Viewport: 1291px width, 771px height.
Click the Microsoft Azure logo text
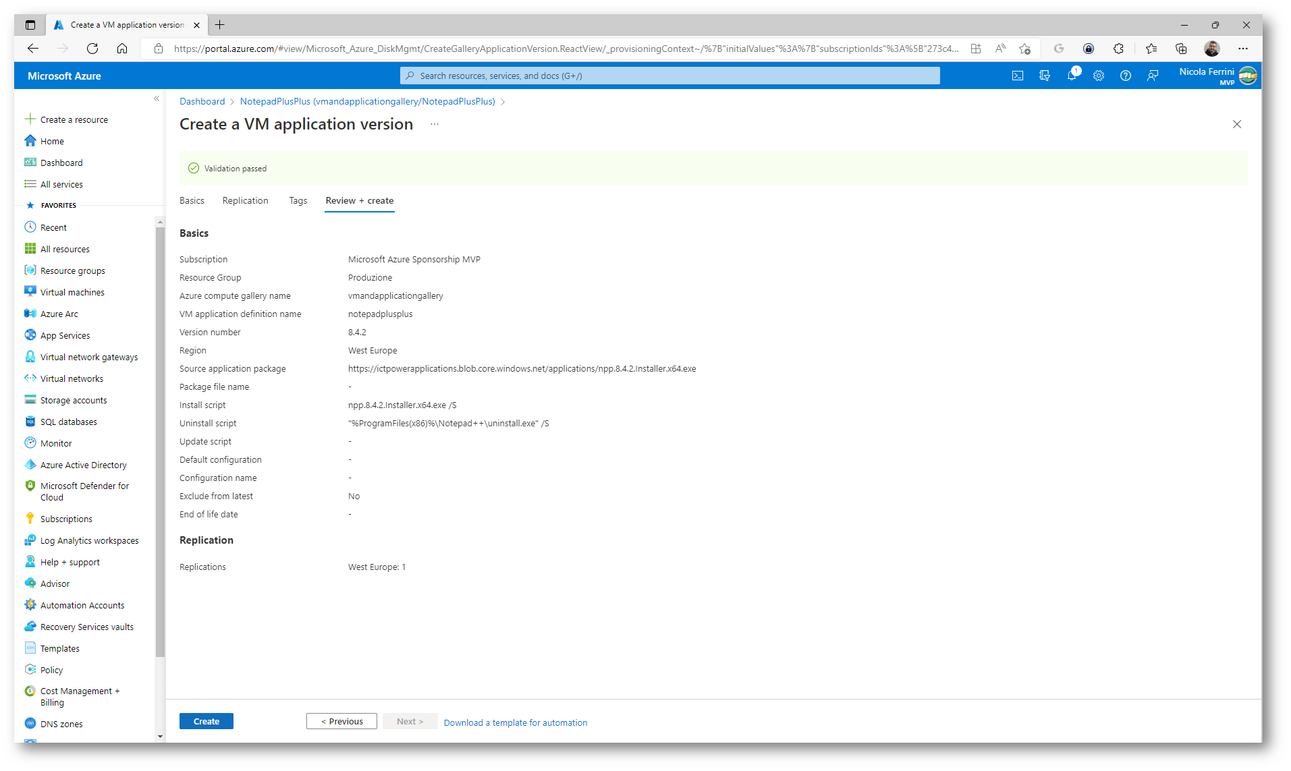click(64, 76)
